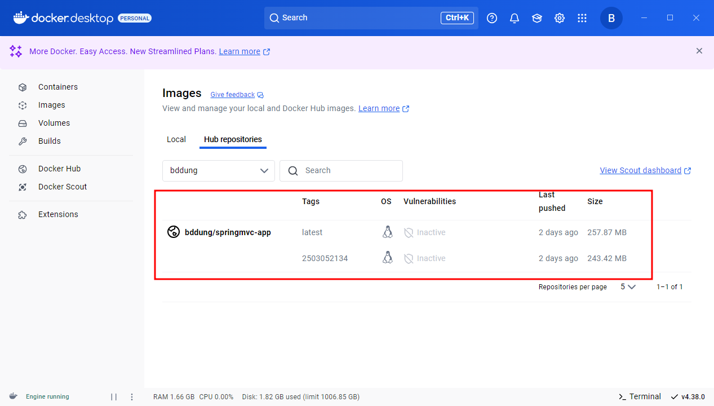
Task: Click the Extensions puzzle piece icon
Action: tap(23, 214)
